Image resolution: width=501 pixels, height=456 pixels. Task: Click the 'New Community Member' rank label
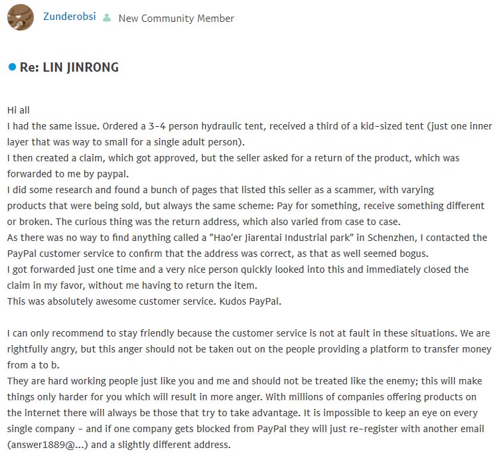[176, 19]
